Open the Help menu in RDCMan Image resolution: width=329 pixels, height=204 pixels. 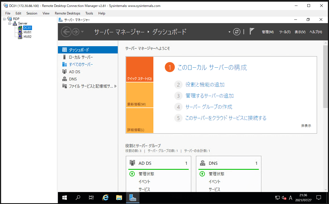tap(102, 13)
